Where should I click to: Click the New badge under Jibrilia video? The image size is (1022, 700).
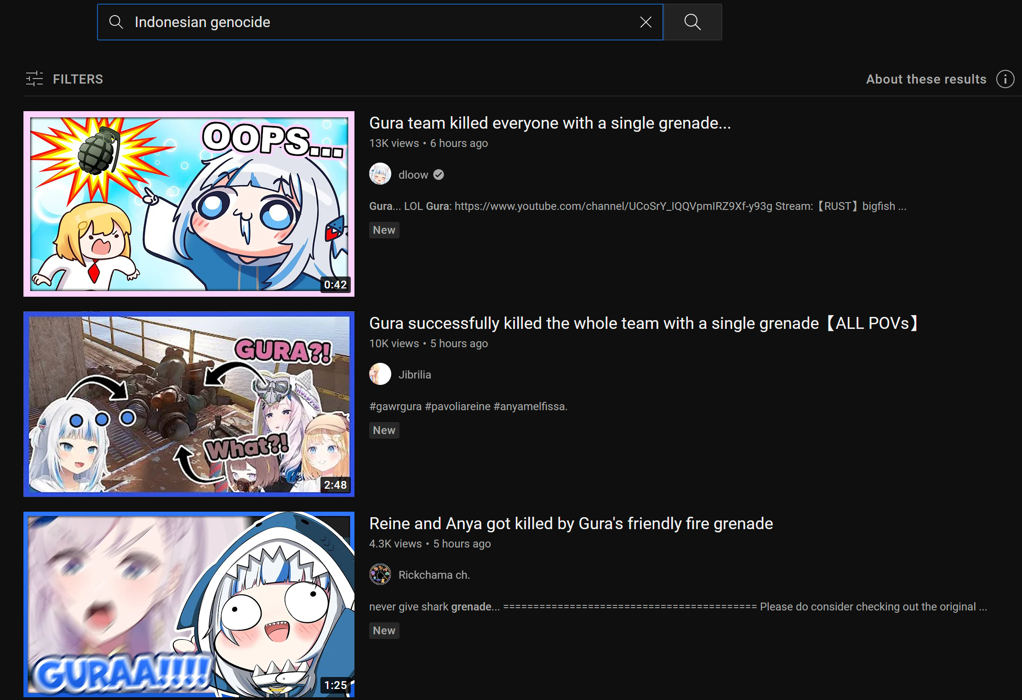coord(384,430)
